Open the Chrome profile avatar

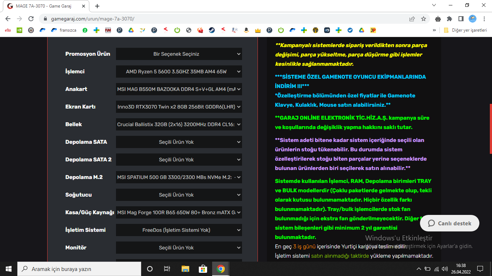[473, 19]
